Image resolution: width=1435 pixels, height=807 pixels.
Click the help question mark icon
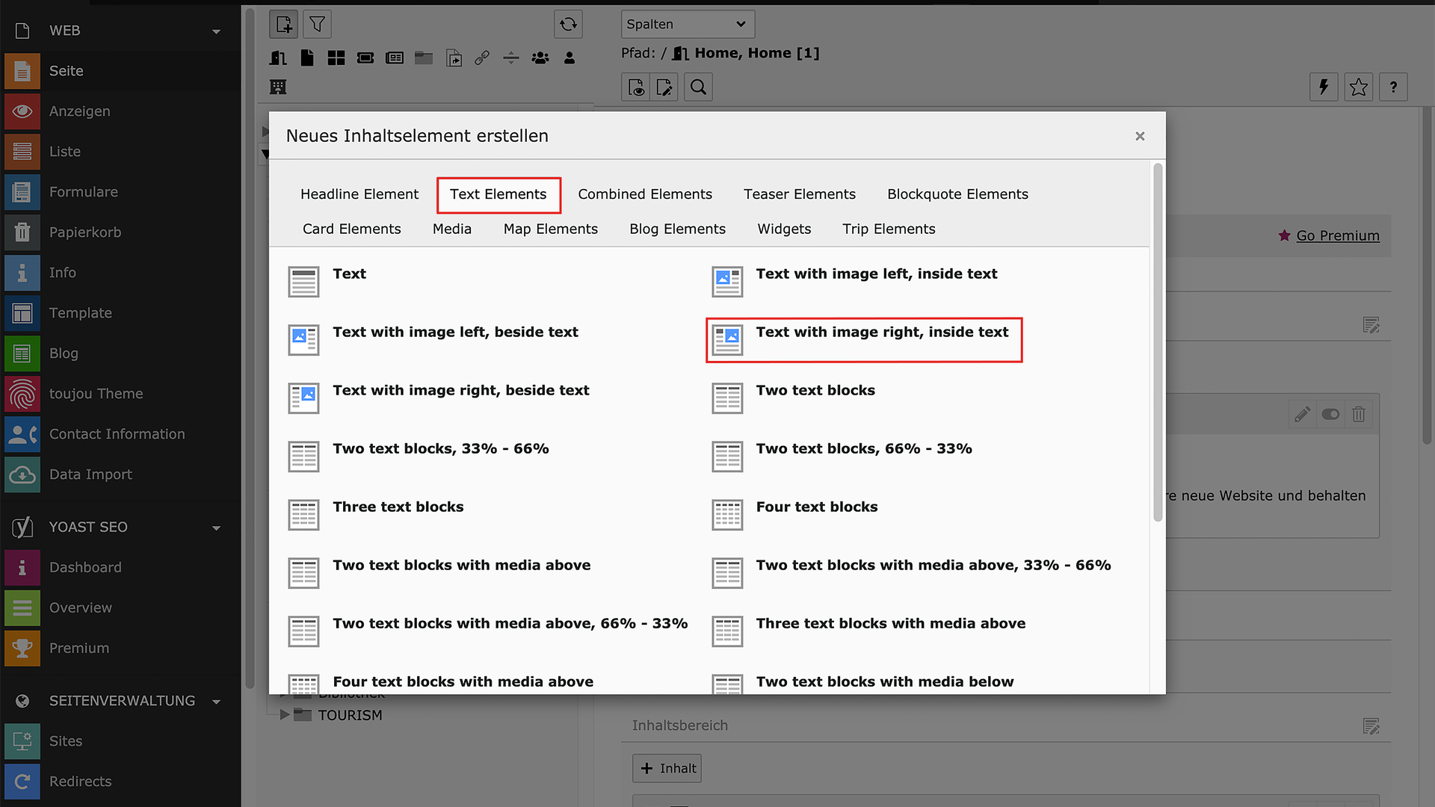(x=1393, y=87)
